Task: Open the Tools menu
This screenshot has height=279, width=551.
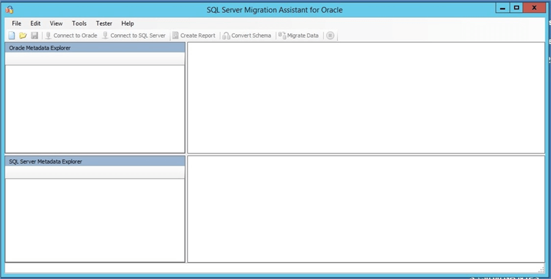Action: (80, 23)
